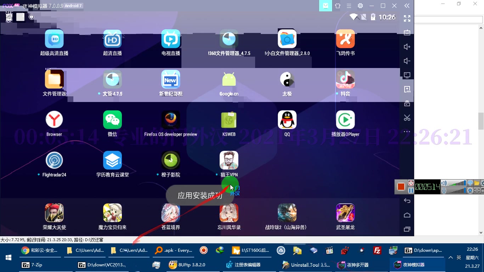Switch to 和彩云 Chrome taskbar item
Viewport: 484px width, 272px height.
point(40,250)
